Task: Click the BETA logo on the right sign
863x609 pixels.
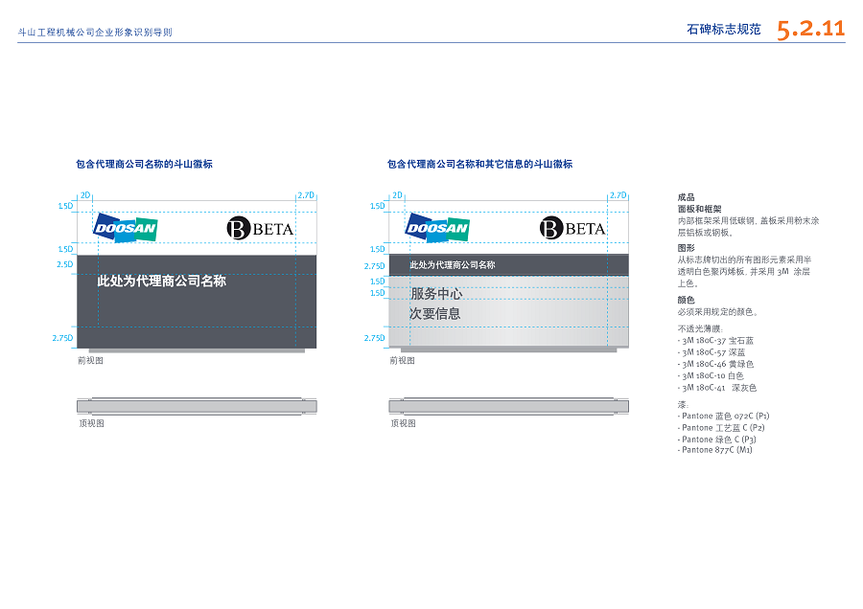Action: point(572,228)
